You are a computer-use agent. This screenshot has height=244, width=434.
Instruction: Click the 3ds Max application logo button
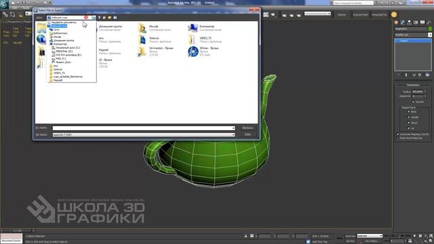4,4
